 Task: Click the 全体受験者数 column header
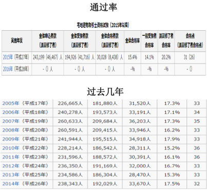(80, 41)
